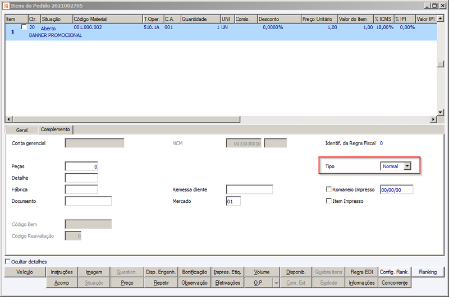The height and width of the screenshot is (297, 449).
Task: Click the Quantidade column header
Action: [x=200, y=19]
